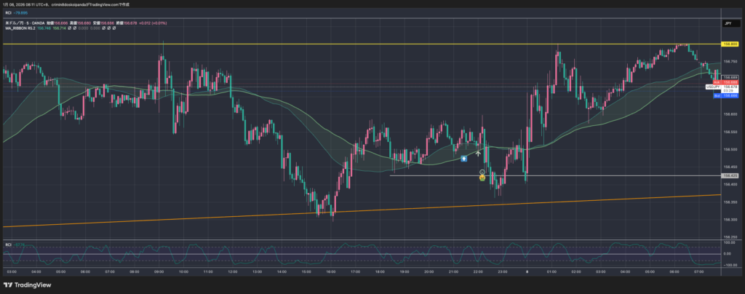Click the 16:00 label on the time axis
745x294 pixels.
click(331, 271)
